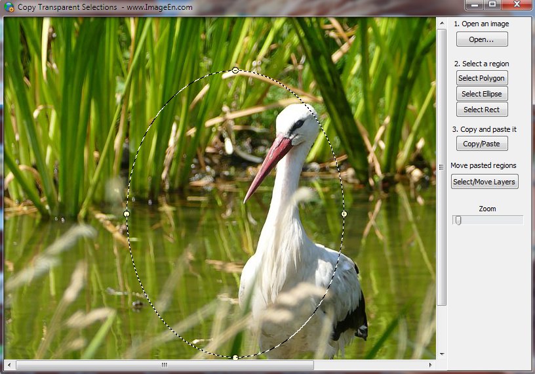
Task: Click the horizontal scrollbar left arrow
Action: [9, 365]
